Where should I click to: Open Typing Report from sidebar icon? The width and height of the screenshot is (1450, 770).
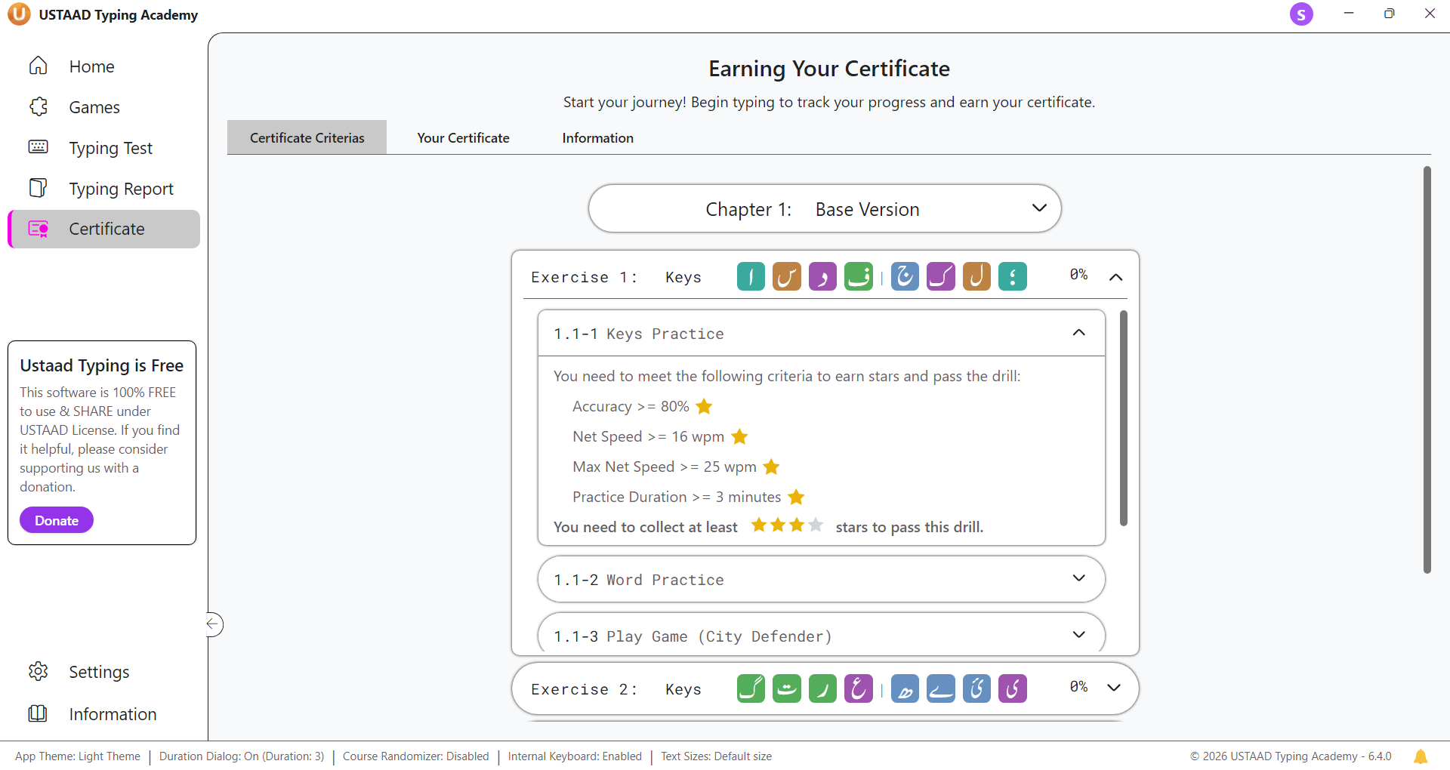pos(38,188)
